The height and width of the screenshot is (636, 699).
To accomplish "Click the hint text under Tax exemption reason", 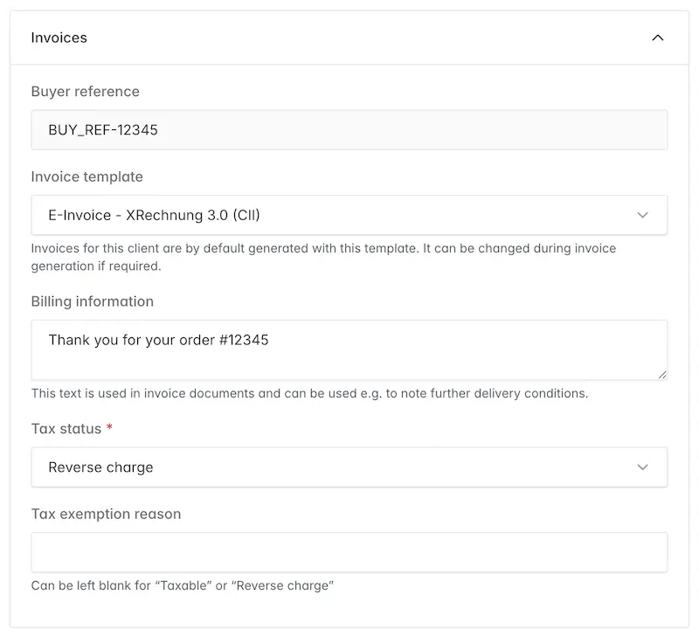I will point(183,585).
